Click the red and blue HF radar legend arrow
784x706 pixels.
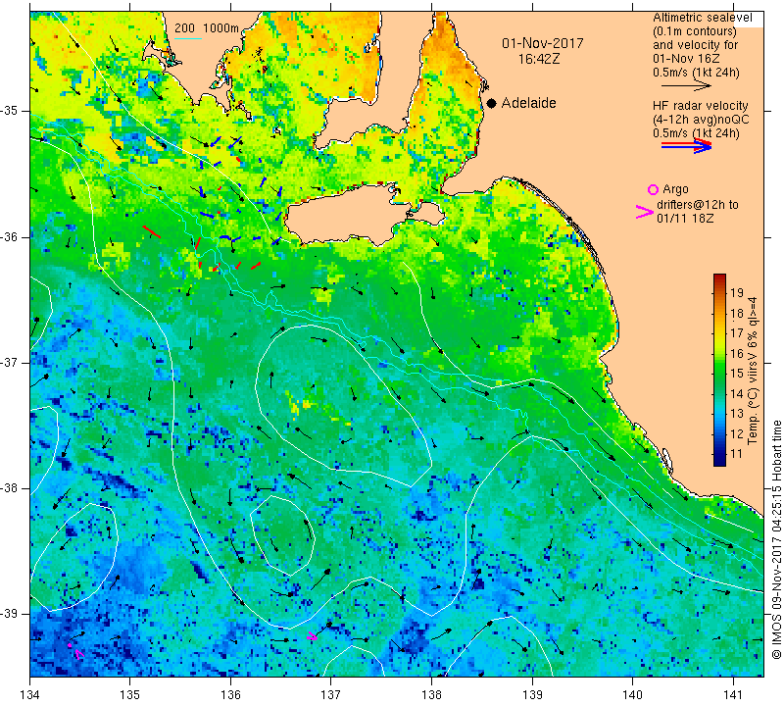click(x=687, y=146)
